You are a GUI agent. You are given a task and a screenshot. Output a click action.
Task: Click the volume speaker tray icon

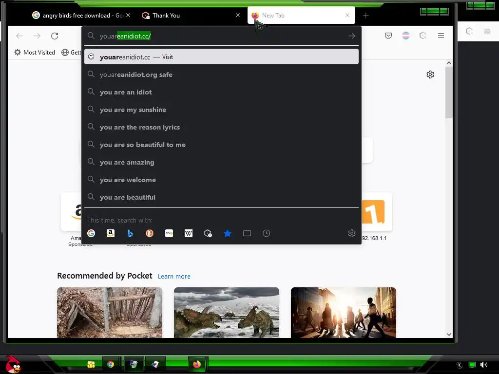(484, 365)
